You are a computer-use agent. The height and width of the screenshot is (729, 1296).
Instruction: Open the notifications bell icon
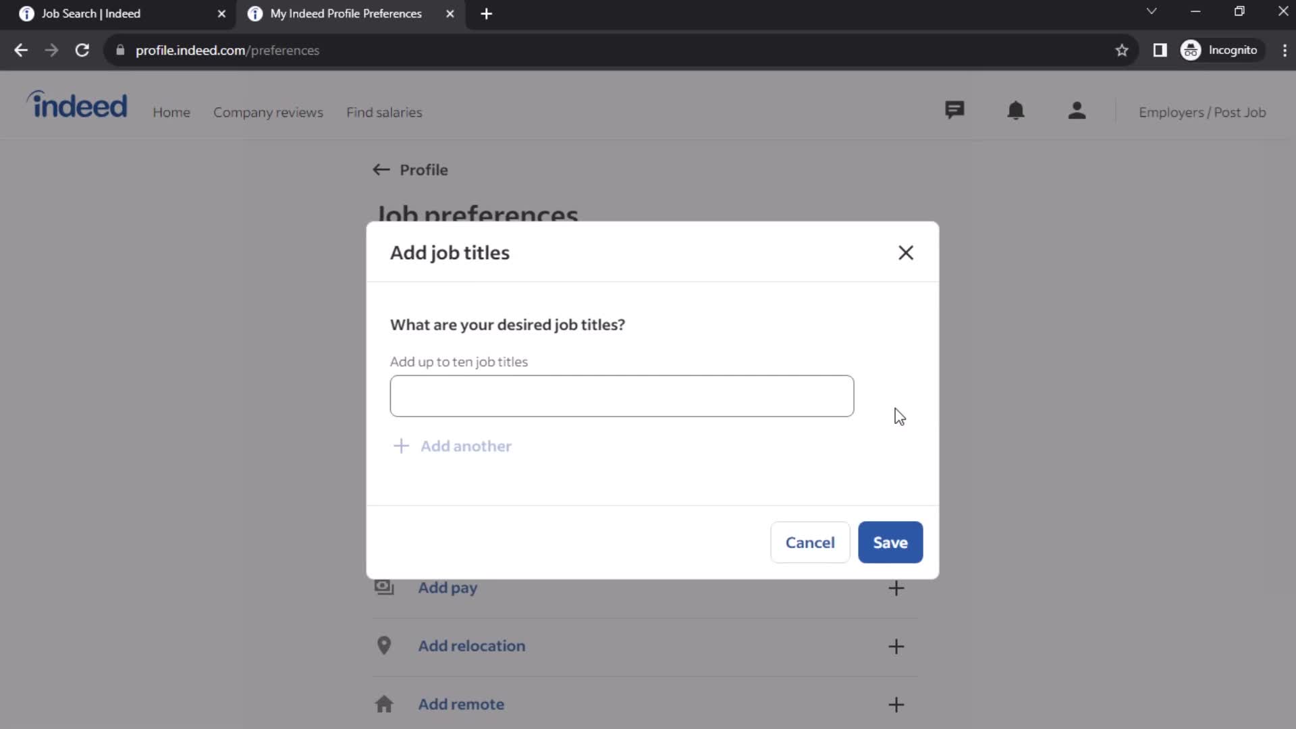[x=1016, y=111]
